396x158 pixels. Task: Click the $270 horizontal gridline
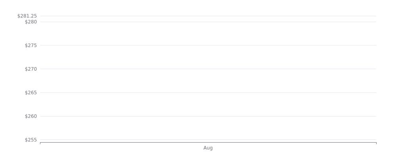tap(208, 69)
